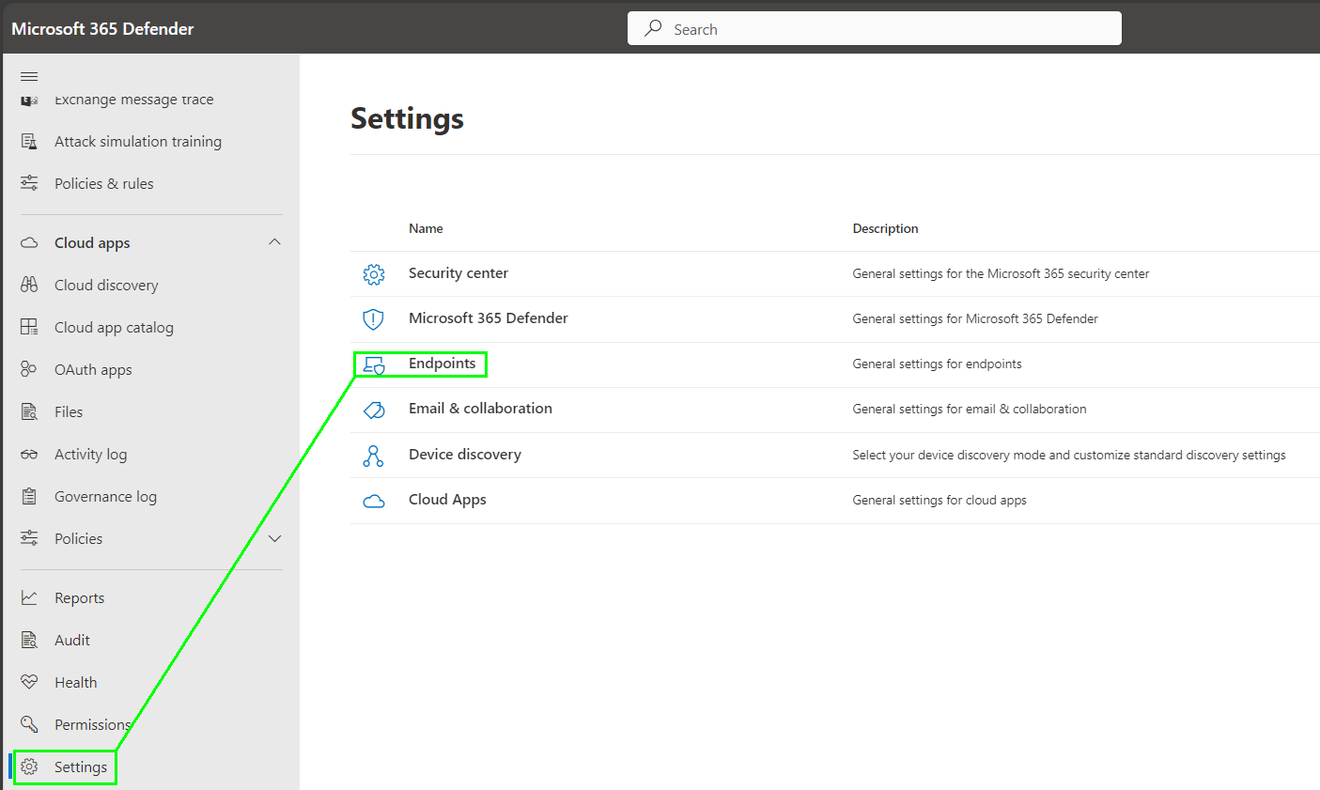Click the Cloud Apps cloud icon
This screenshot has height=790, width=1320.
pyautogui.click(x=373, y=501)
